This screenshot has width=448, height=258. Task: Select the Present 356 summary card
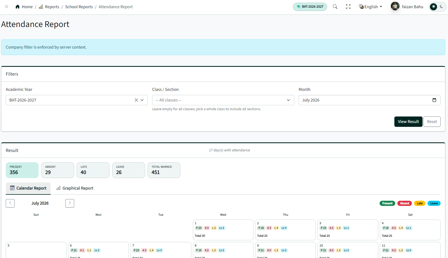(22, 170)
